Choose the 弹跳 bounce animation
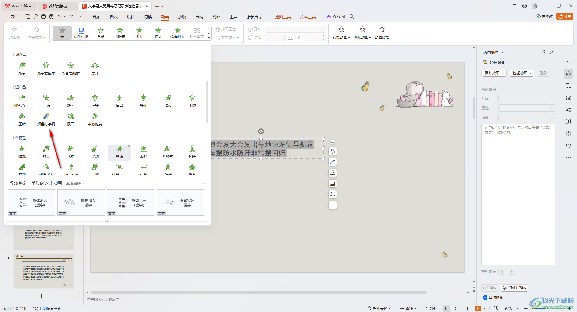Screen dimensions: 577x312 coord(22,151)
